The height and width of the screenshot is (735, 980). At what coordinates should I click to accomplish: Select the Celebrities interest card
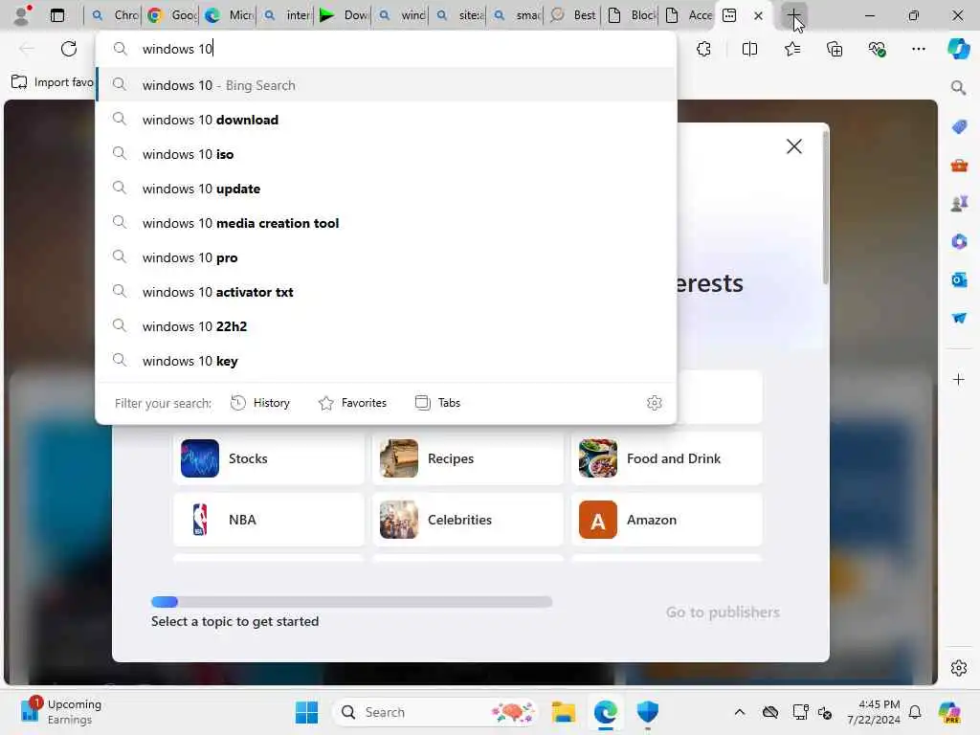point(467,520)
